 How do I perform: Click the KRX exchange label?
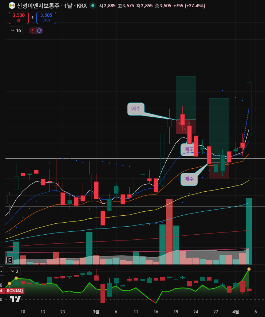click(82, 6)
